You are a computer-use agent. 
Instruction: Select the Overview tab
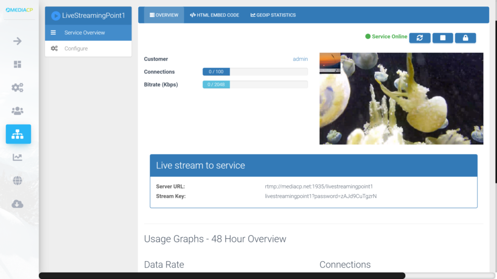pyautogui.click(x=164, y=15)
